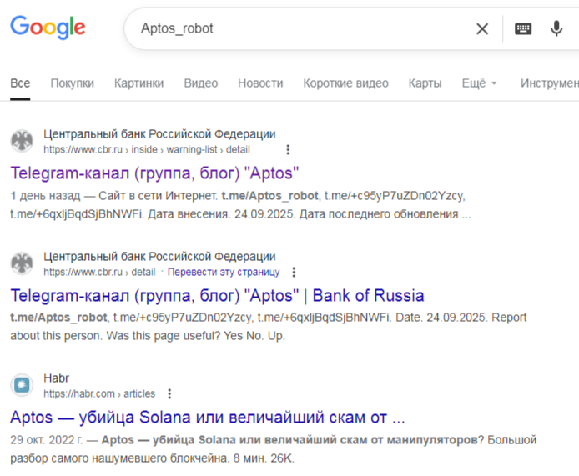The image size is (579, 476).
Task: Open more options for warning-list detail result
Action: click(288, 149)
